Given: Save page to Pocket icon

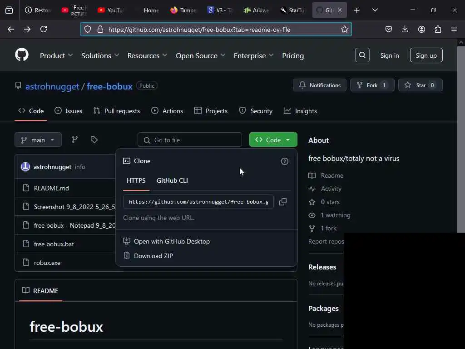Looking at the screenshot, I should [389, 29].
